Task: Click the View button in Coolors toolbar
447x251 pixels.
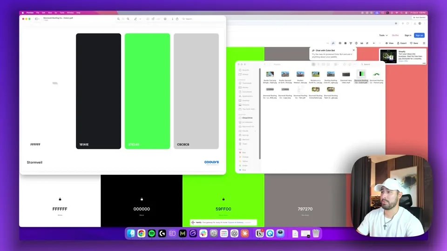Action: click(x=389, y=43)
